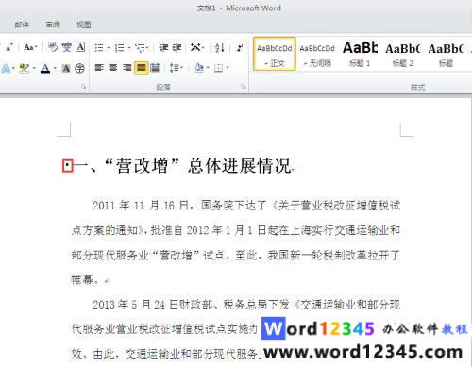This screenshot has width=472, height=367.
Task: Center align the text
Action: point(113,68)
